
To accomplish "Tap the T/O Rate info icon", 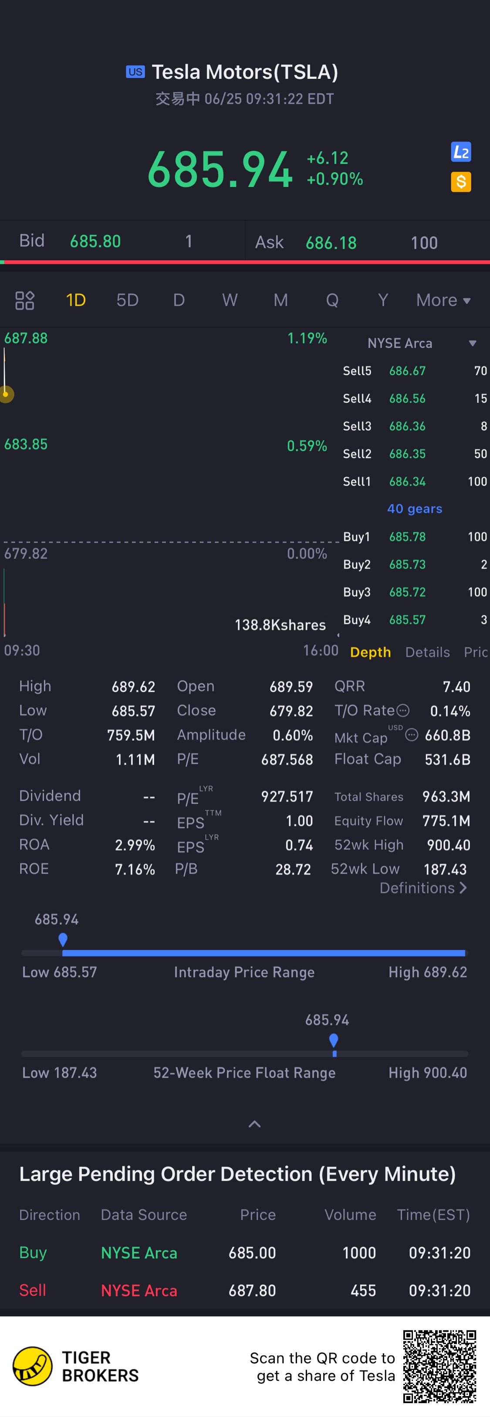I will tap(403, 711).
